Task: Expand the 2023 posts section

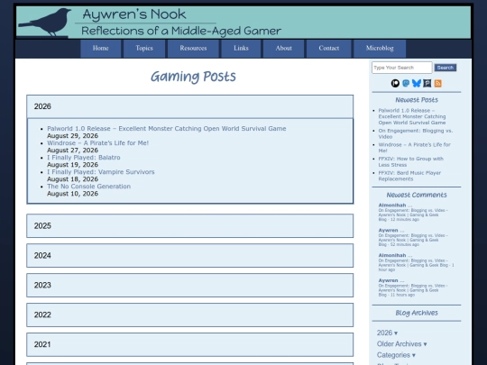Action: click(189, 285)
